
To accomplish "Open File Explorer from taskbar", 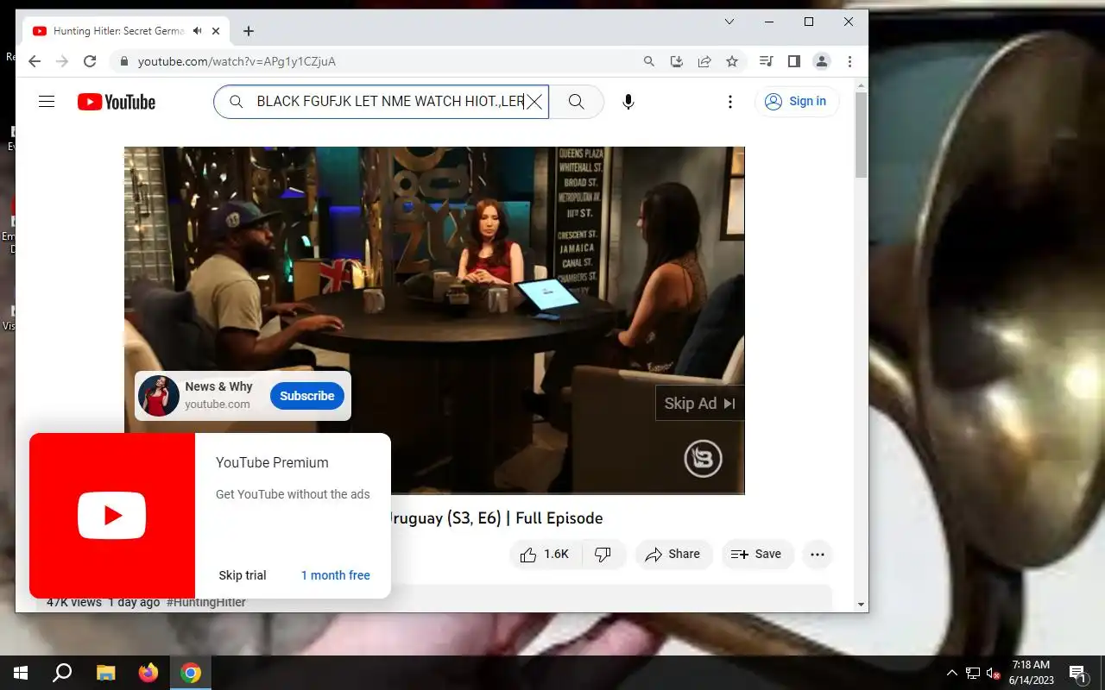I will pos(105,673).
